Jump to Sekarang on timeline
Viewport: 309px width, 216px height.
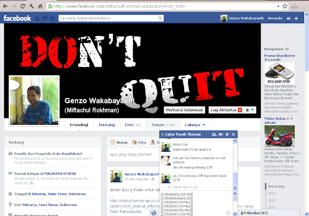point(276,186)
